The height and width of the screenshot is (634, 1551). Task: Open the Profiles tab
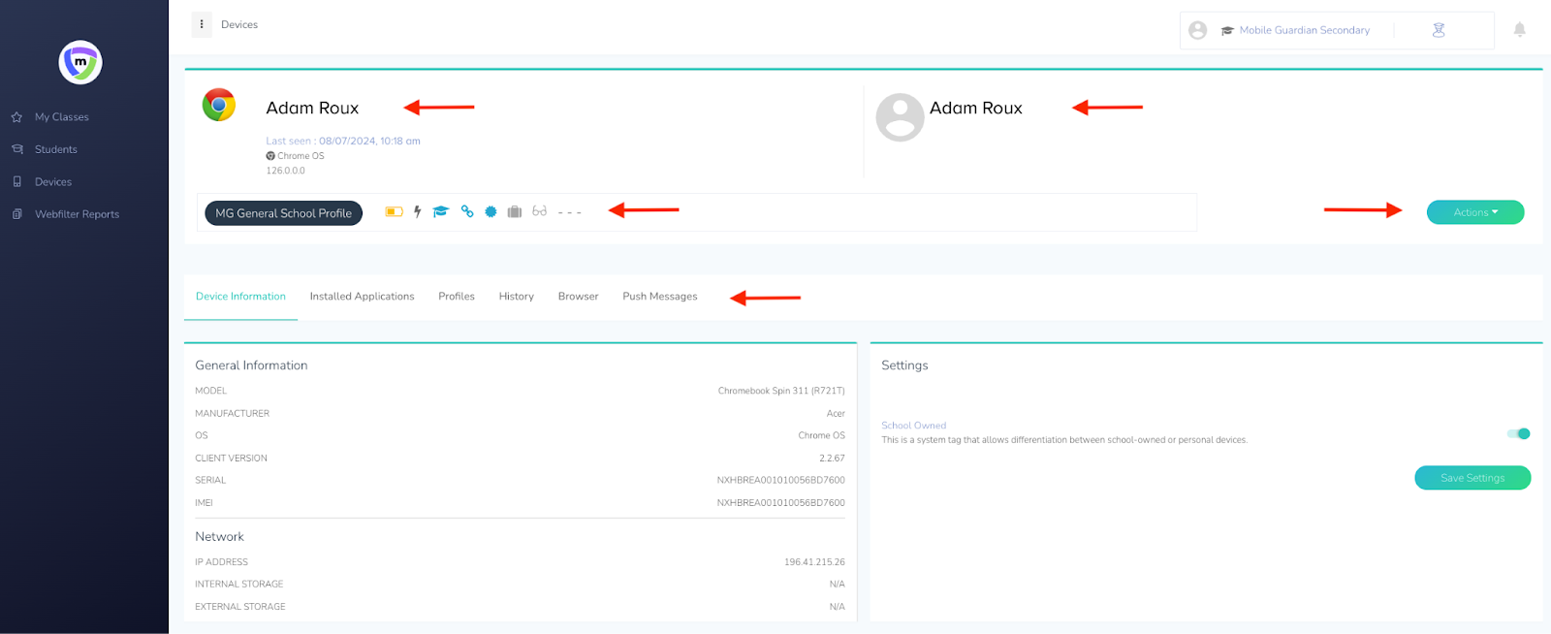point(457,297)
